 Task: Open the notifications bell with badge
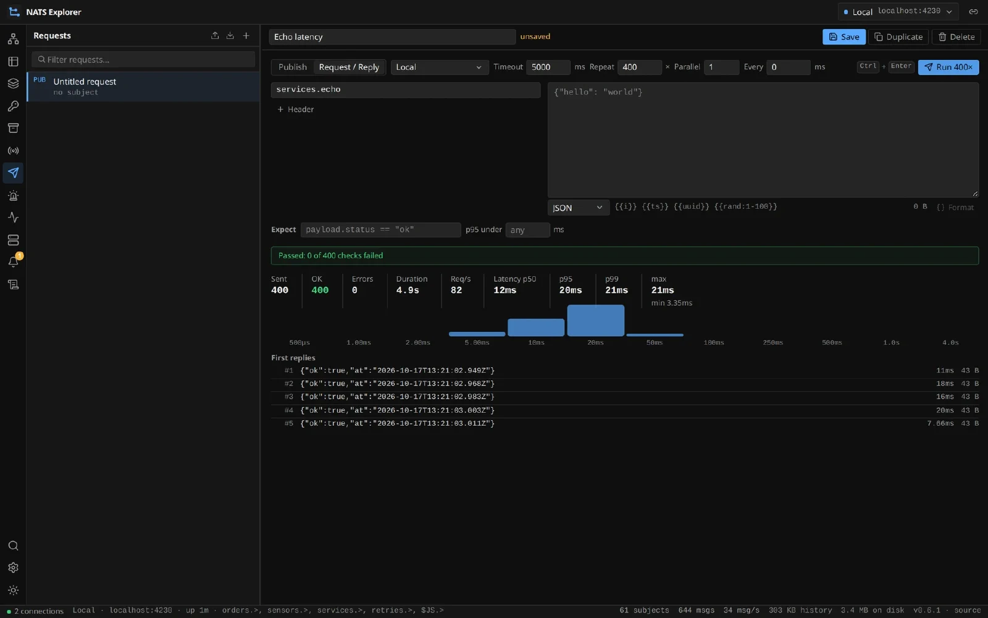13,262
